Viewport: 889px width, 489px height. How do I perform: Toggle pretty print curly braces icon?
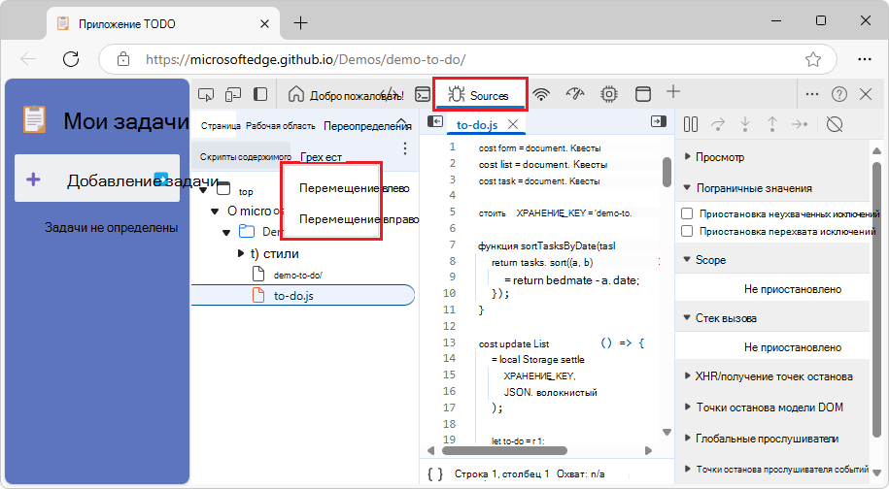435,473
